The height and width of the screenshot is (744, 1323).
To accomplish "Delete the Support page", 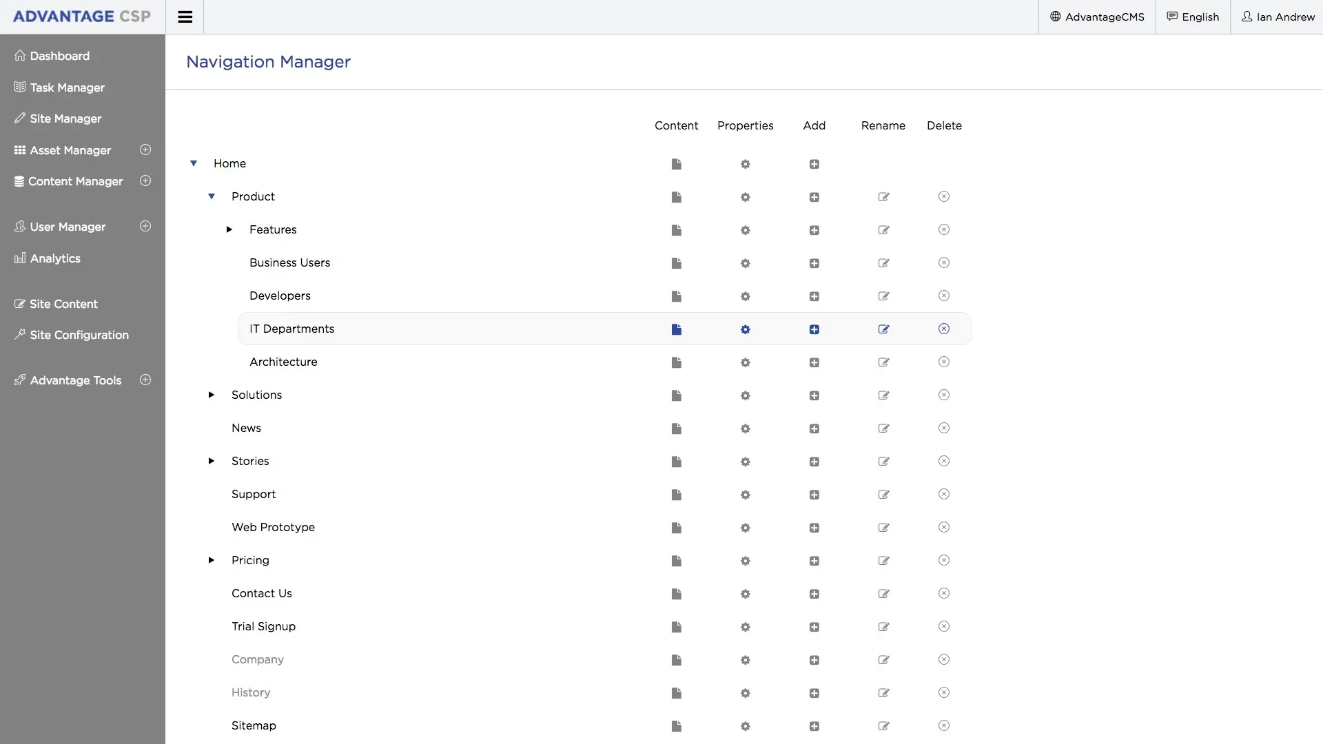I will pyautogui.click(x=943, y=495).
